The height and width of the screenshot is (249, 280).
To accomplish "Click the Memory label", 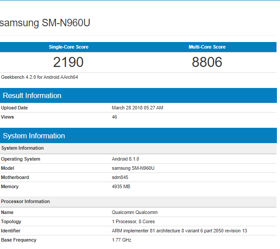I will point(10,186).
